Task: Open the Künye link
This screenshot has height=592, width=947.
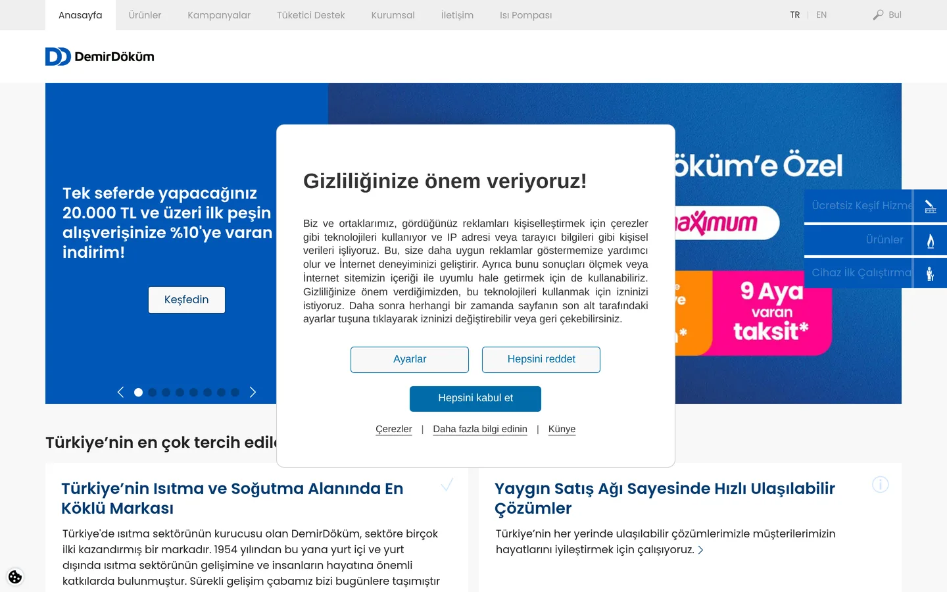Action: (562, 429)
